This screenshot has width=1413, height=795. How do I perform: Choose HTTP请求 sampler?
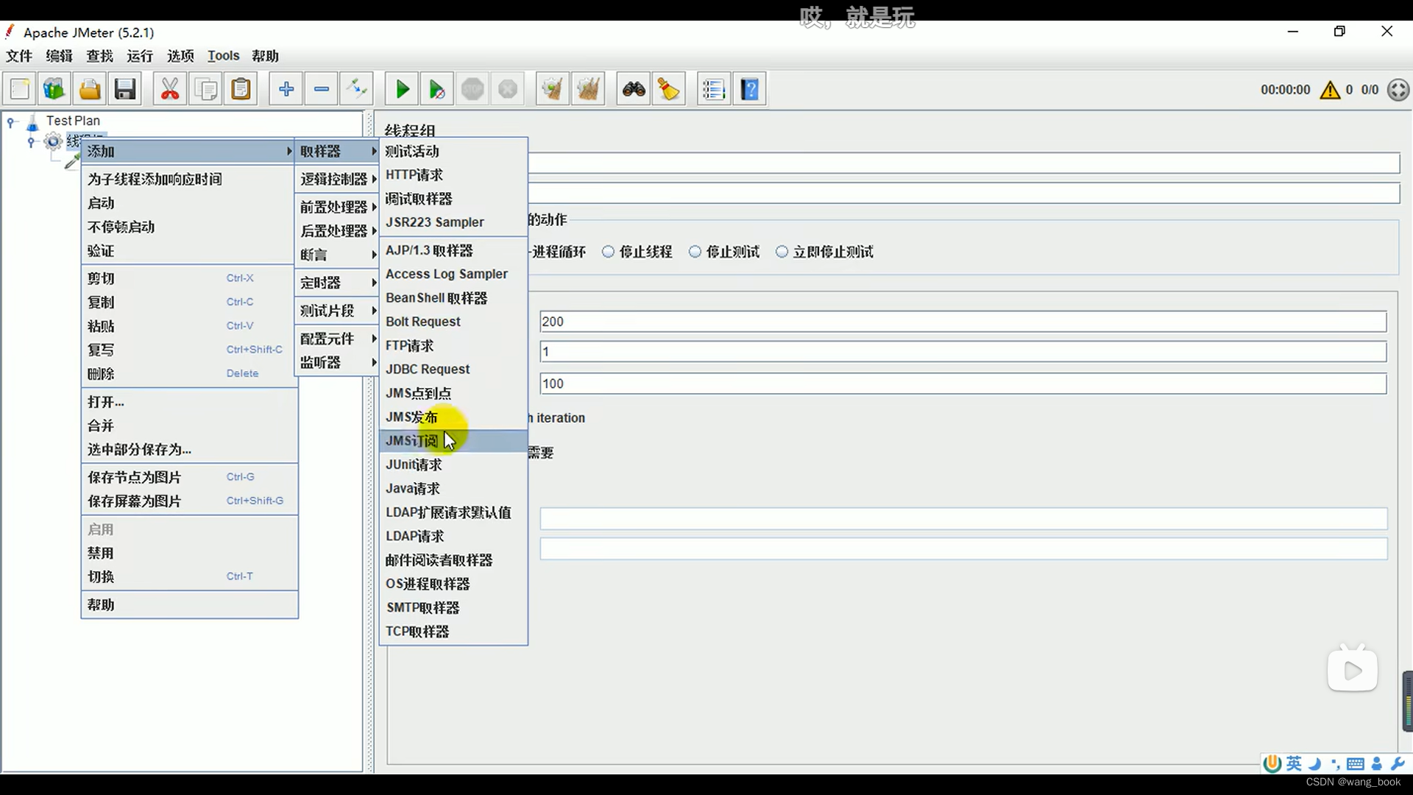453,174
